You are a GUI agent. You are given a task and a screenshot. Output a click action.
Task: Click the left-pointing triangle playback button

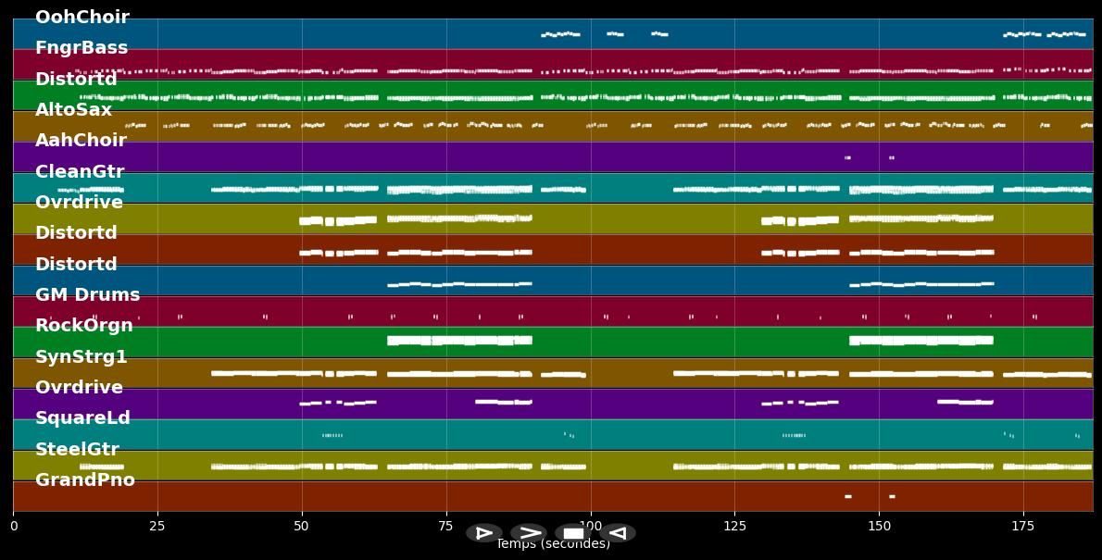[618, 533]
